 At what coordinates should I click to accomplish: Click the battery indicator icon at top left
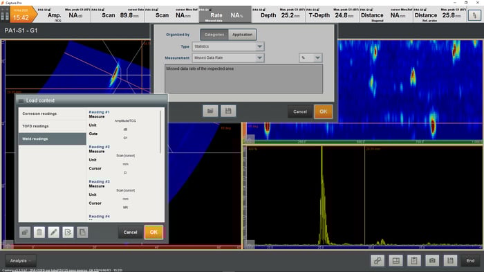coord(5,15)
